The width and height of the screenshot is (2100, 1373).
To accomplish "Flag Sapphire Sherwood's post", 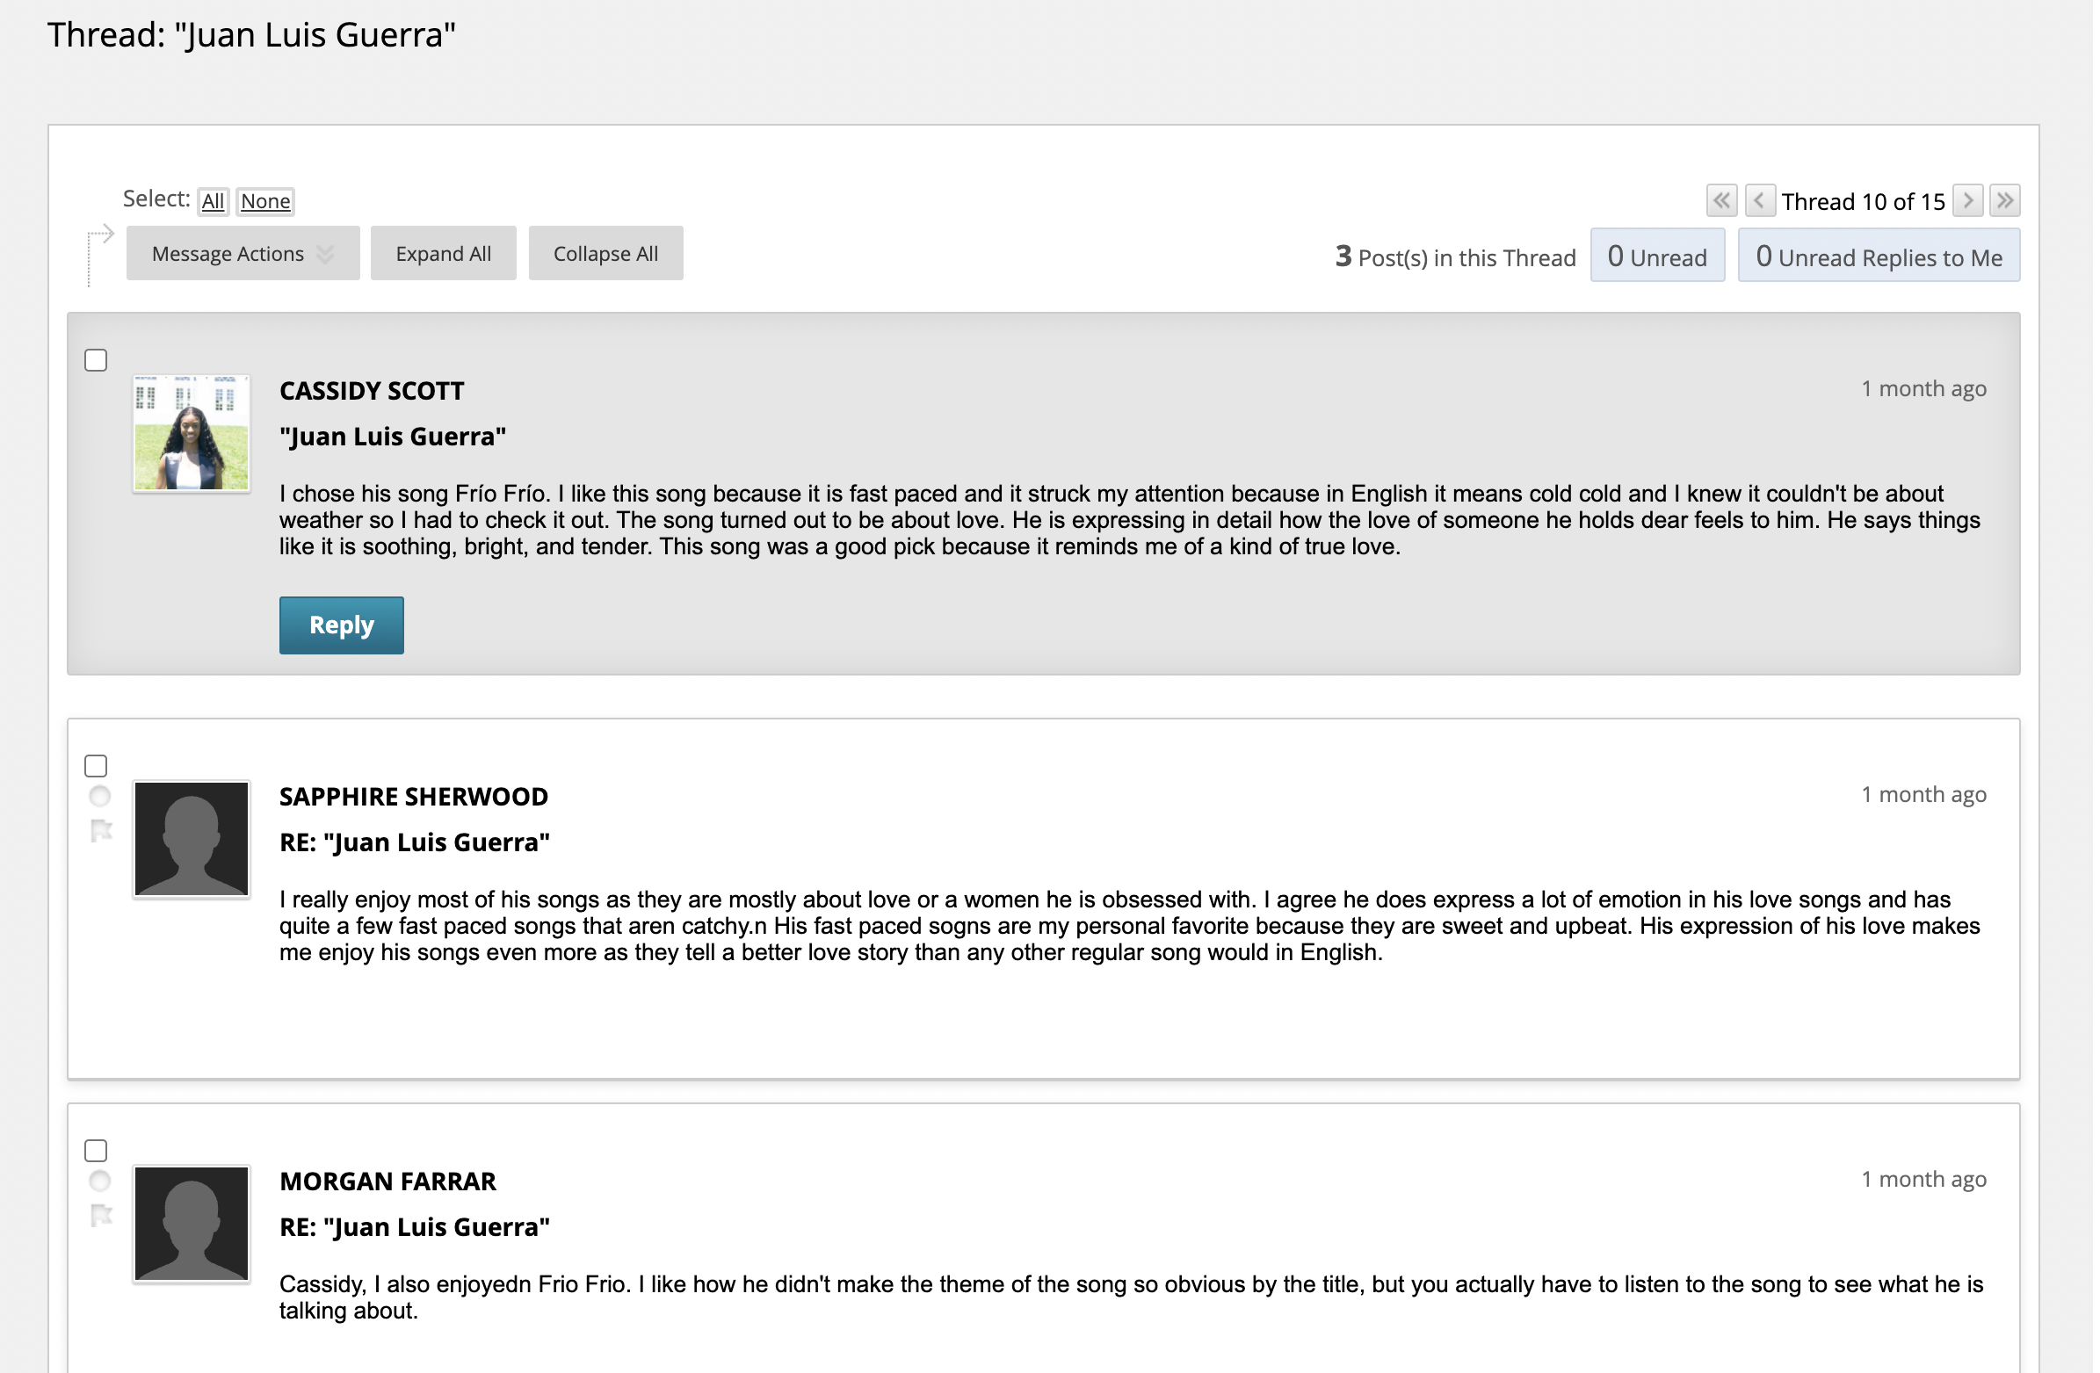I will [101, 831].
